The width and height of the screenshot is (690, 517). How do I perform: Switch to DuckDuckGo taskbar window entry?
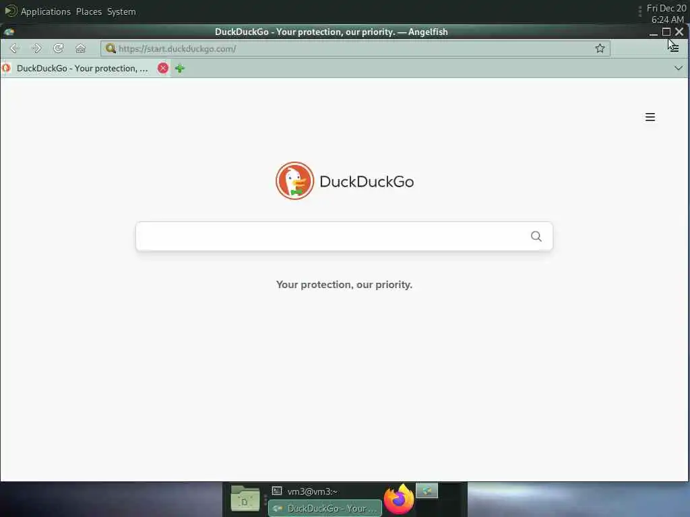coord(325,508)
